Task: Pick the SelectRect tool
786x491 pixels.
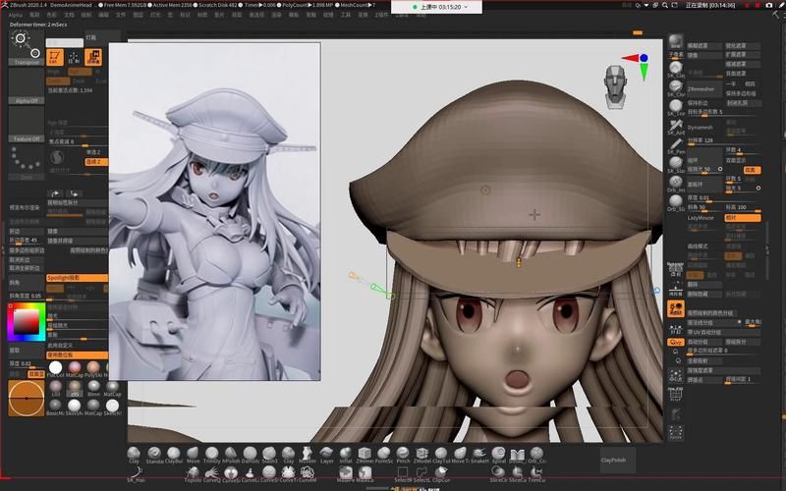Action: pos(403,474)
